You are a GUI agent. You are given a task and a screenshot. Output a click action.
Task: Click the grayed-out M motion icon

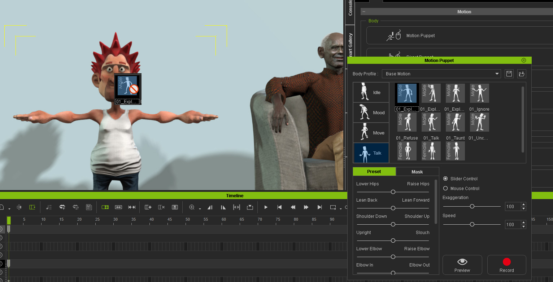pos(89,207)
